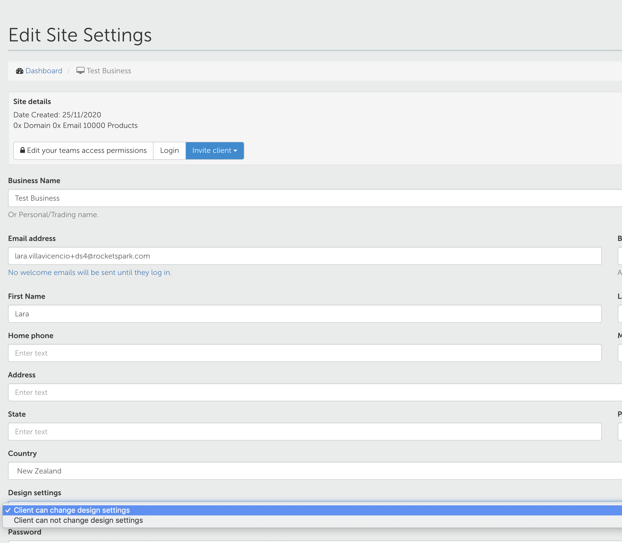
Task: Click the Site details heading
Action: tap(32, 101)
